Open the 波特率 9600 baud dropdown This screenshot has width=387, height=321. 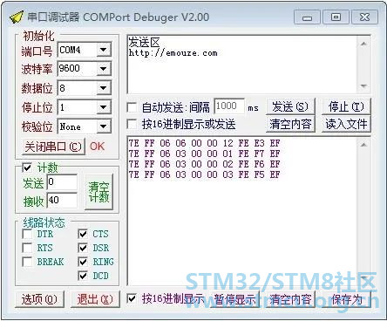[x=103, y=69]
